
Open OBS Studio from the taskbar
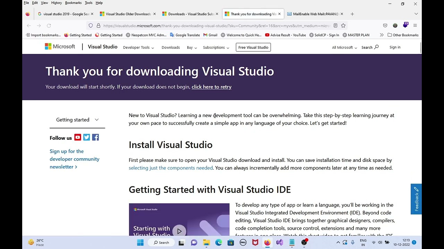click(304, 242)
